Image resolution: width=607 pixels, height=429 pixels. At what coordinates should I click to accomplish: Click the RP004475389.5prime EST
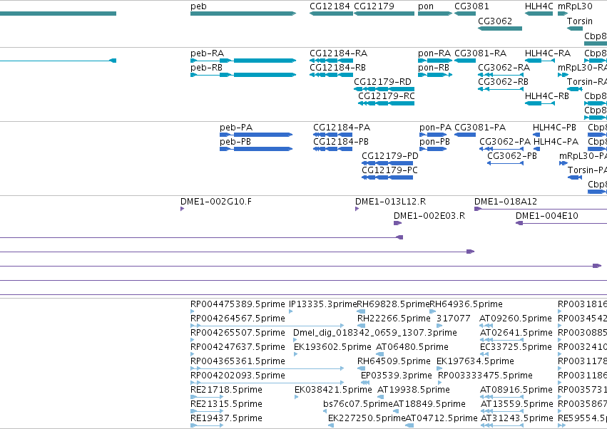192,311
